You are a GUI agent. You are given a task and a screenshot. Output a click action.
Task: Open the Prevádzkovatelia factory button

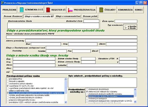pyautogui.click(x=82, y=10)
